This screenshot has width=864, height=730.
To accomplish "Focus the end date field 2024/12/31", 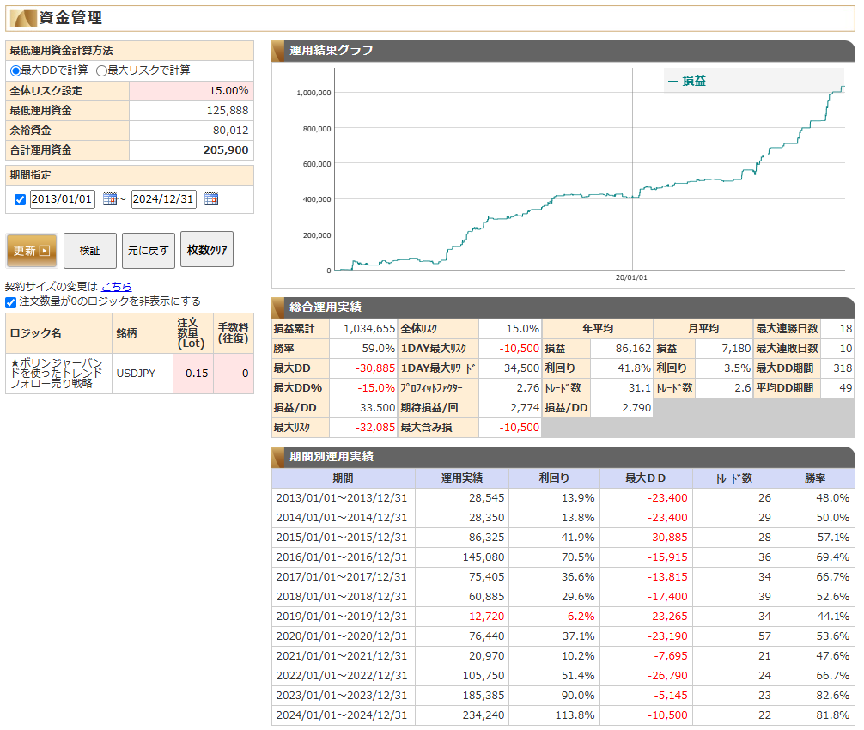I will [x=164, y=199].
